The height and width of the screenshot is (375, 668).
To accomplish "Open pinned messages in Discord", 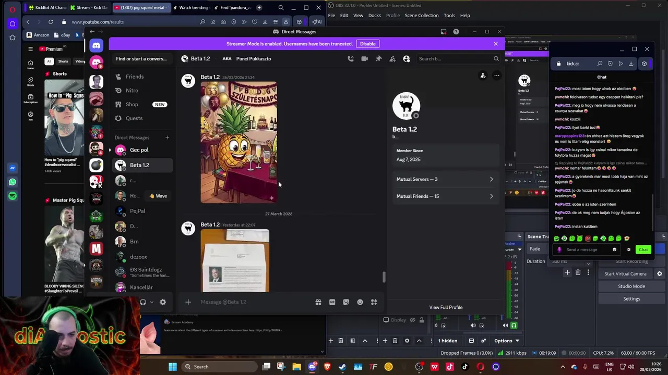I will 378,59.
